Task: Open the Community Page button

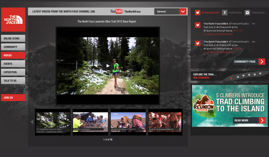Action: tap(249, 61)
